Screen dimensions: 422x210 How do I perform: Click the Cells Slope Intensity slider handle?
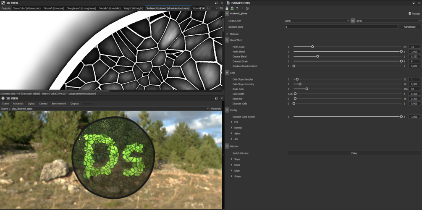click(300, 84)
